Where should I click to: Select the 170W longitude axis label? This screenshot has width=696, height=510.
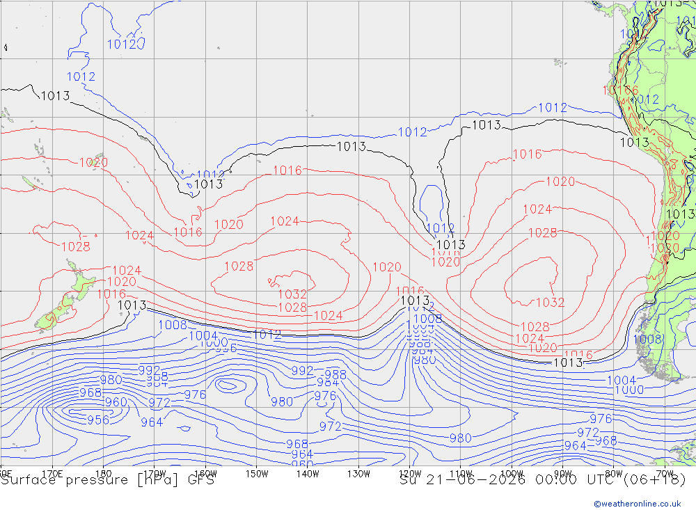(155, 474)
